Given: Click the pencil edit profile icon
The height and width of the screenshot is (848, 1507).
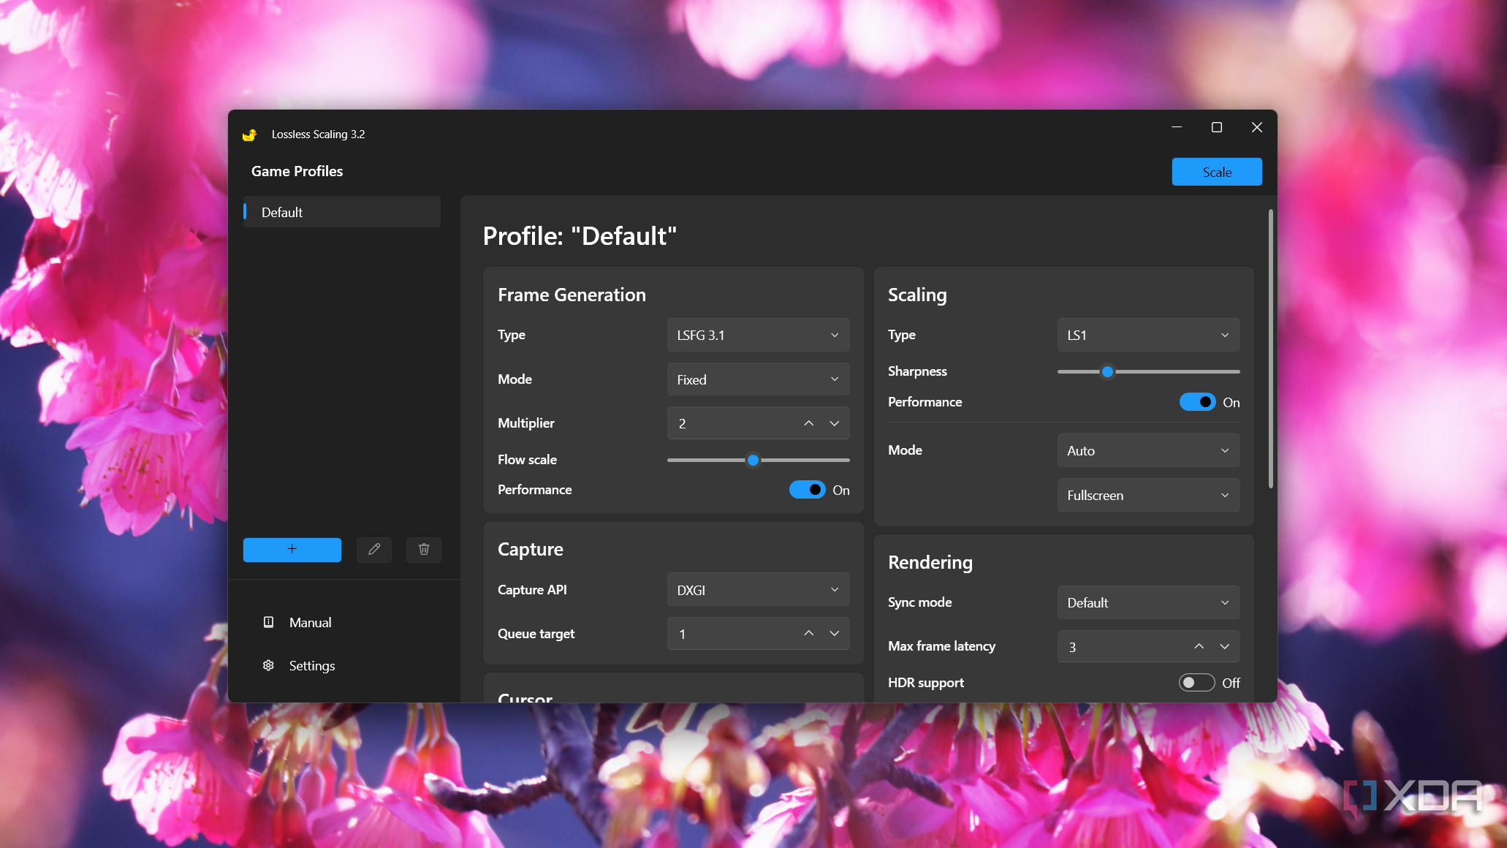Looking at the screenshot, I should coord(374,549).
